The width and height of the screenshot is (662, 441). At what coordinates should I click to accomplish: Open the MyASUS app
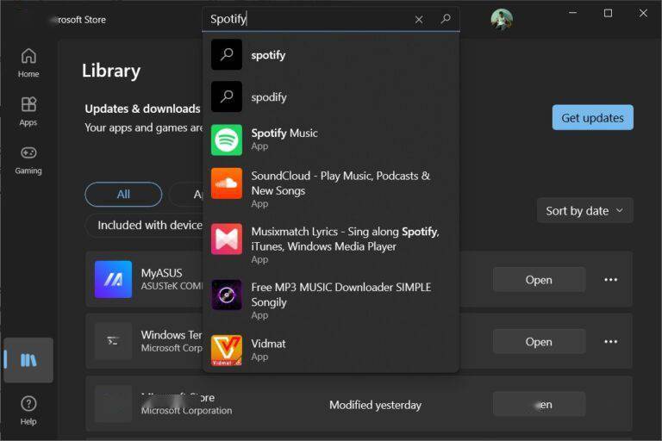pyautogui.click(x=539, y=280)
